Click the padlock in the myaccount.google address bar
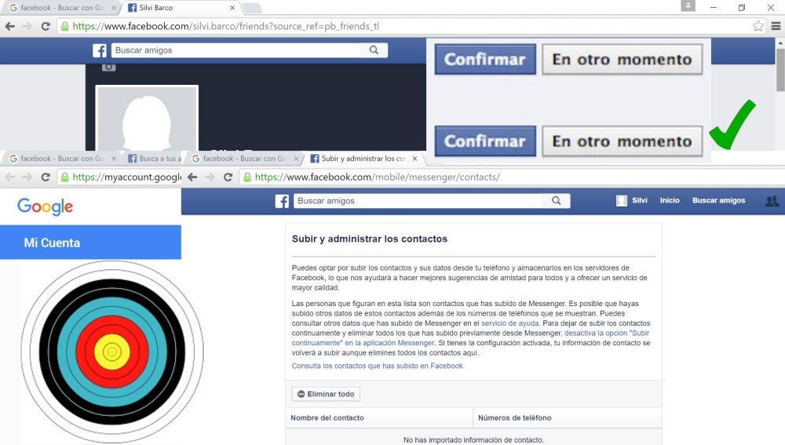The width and height of the screenshot is (785, 445). pyautogui.click(x=64, y=177)
